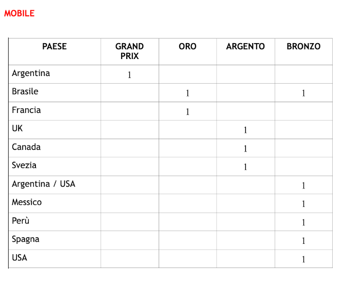Select Brasile's ORO value cell
This screenshot has width=344, height=286.
click(x=188, y=93)
